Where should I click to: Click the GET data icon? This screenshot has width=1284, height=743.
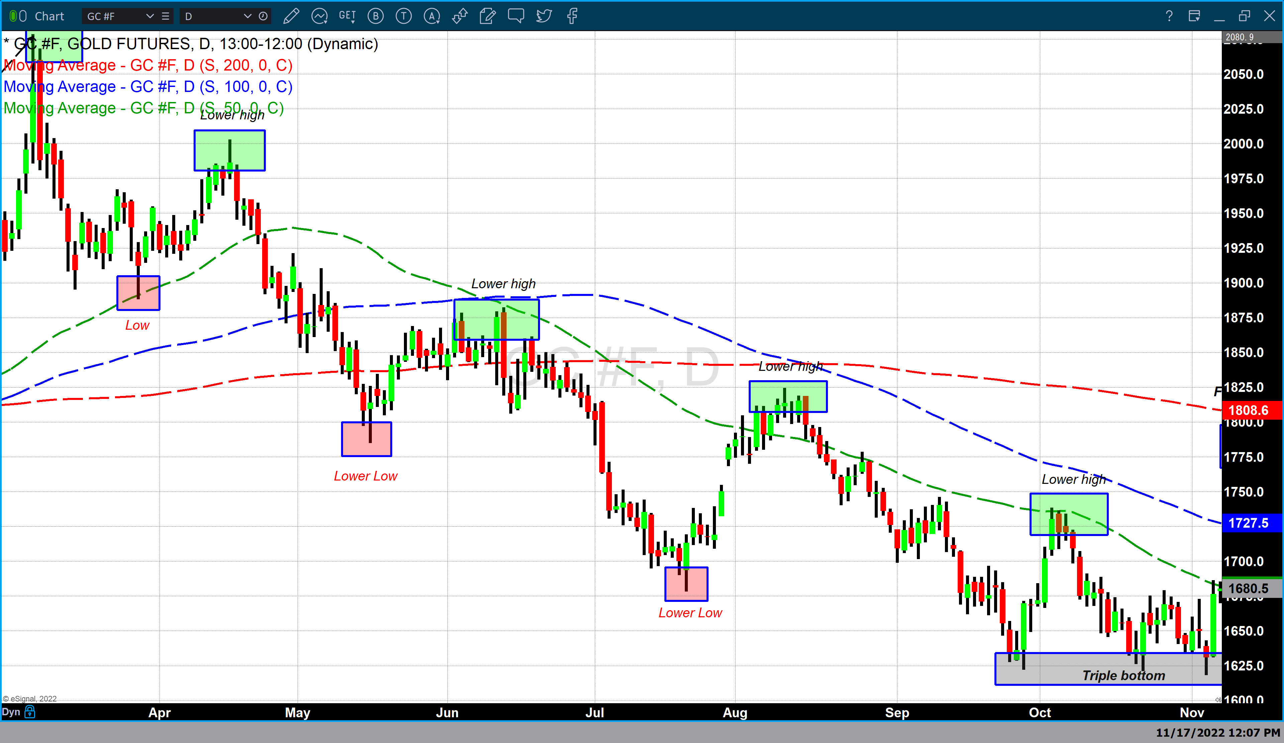[x=347, y=16]
